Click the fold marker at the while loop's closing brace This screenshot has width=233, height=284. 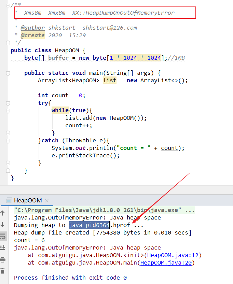pos(8,133)
